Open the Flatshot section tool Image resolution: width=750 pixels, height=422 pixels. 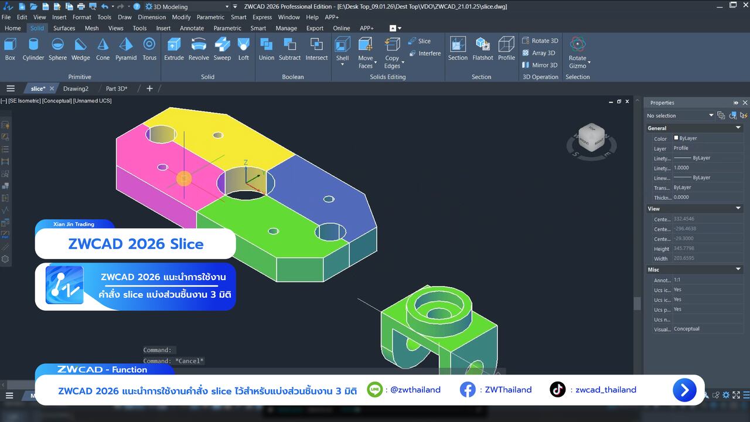(483, 49)
